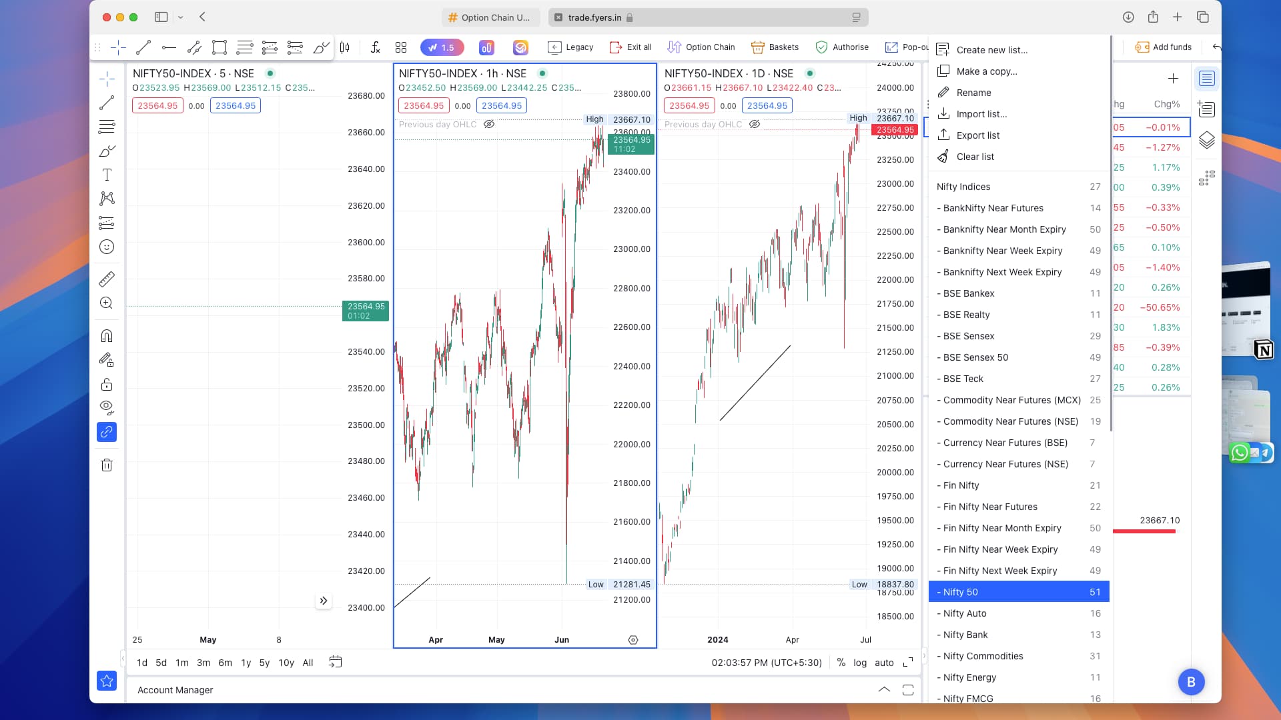
Task: Click the Authorise button
Action: 842,47
